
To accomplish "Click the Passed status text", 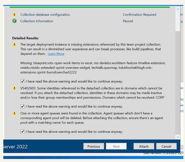I will point(128,21).
